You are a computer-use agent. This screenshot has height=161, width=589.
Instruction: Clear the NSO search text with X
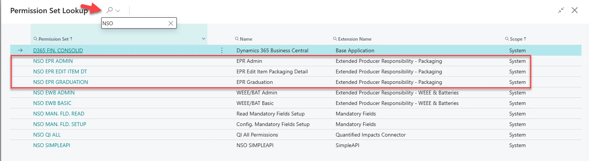coord(171,23)
